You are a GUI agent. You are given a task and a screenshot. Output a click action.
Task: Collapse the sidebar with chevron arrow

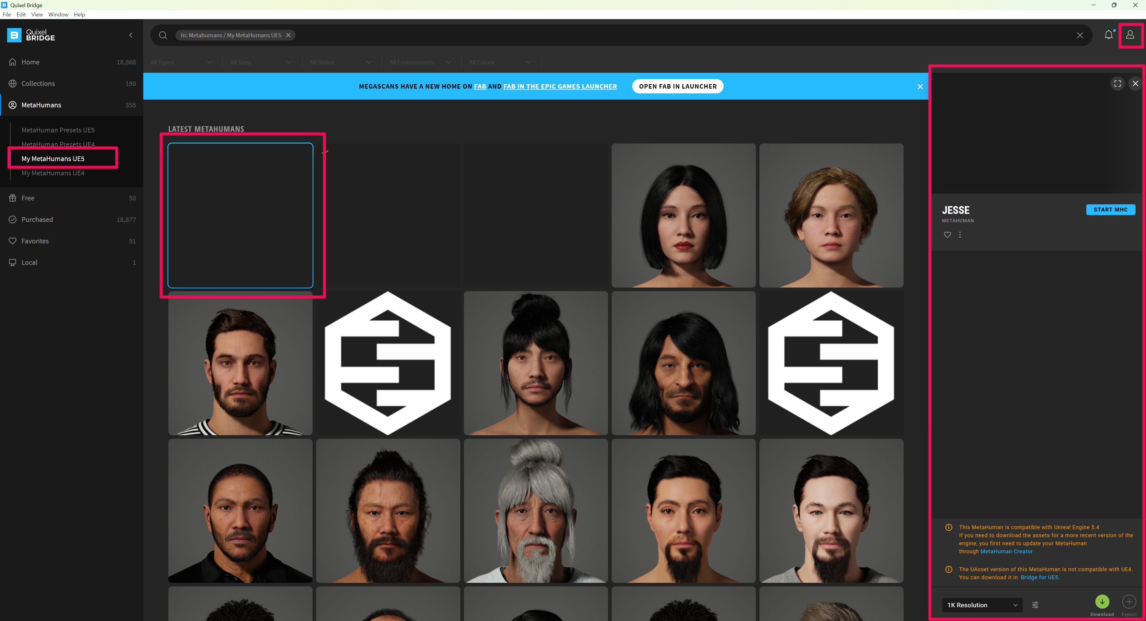pyautogui.click(x=131, y=35)
